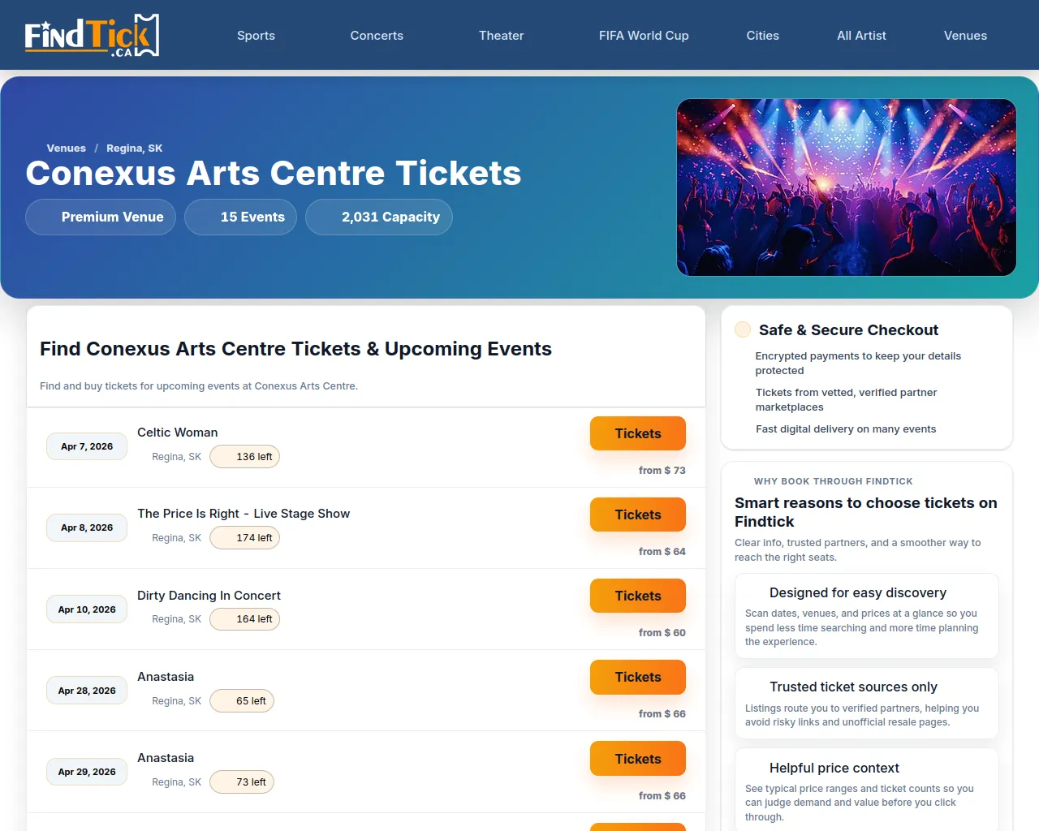Open the Concerts menu
Viewport: 1039px width, 831px height.
tap(377, 36)
